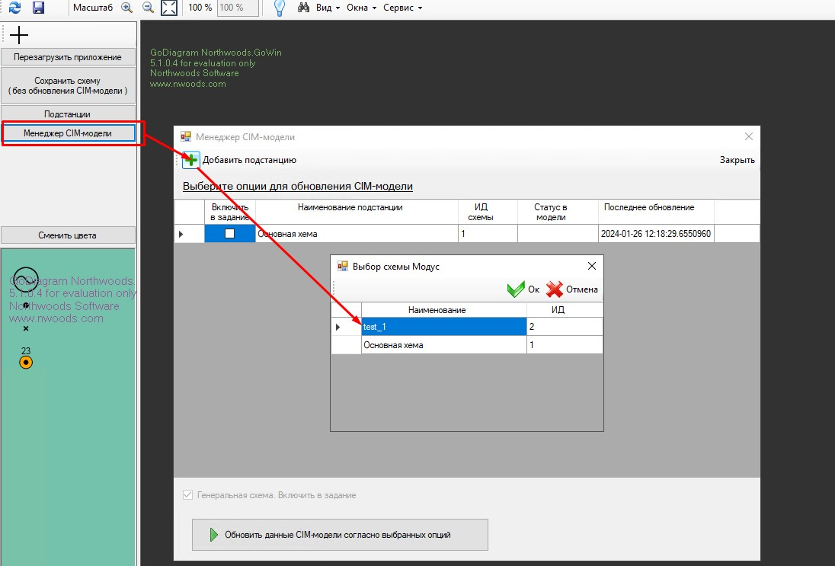This screenshot has height=566, width=835.
Task: Click the floppy disk save icon
Action: point(38,8)
